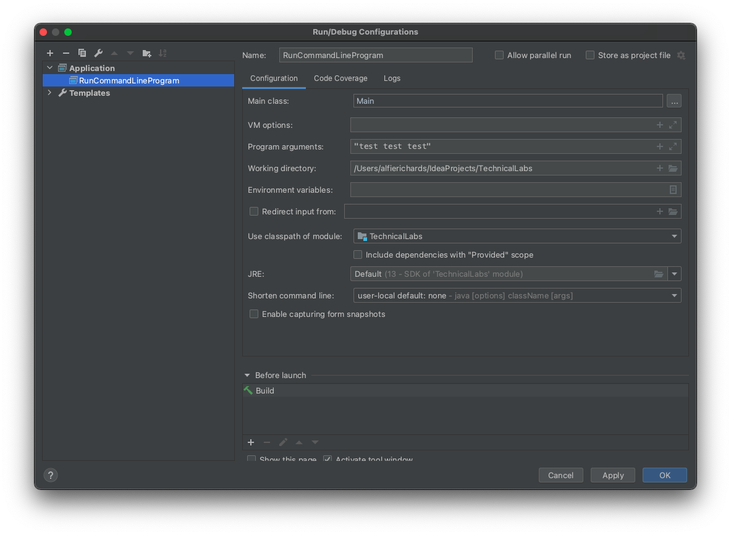Switch to the Logs tab
This screenshot has height=535, width=731.
[392, 78]
